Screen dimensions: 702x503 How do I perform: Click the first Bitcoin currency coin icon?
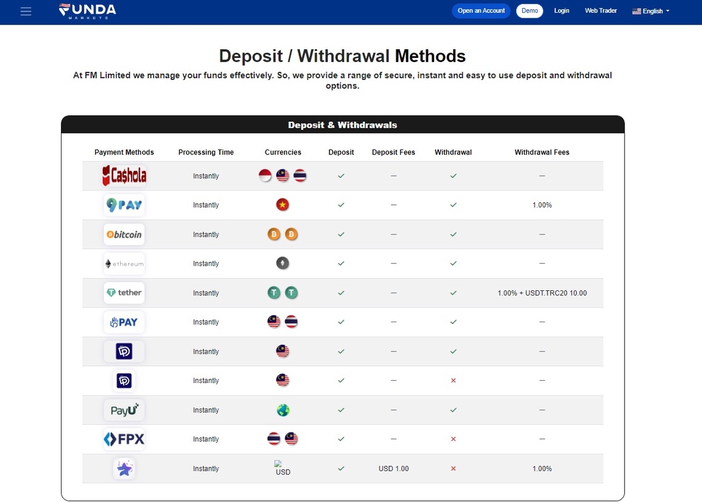tap(273, 234)
